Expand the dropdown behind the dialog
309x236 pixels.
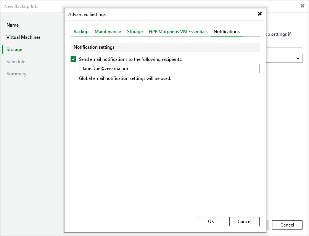[x=298, y=58]
